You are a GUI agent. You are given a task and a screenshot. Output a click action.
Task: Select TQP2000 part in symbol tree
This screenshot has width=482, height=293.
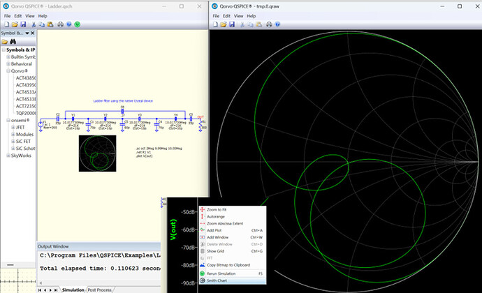(26, 113)
